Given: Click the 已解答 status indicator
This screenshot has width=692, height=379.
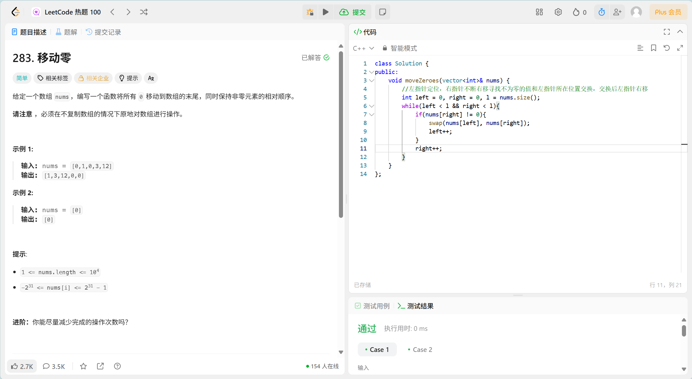Looking at the screenshot, I should (316, 58).
